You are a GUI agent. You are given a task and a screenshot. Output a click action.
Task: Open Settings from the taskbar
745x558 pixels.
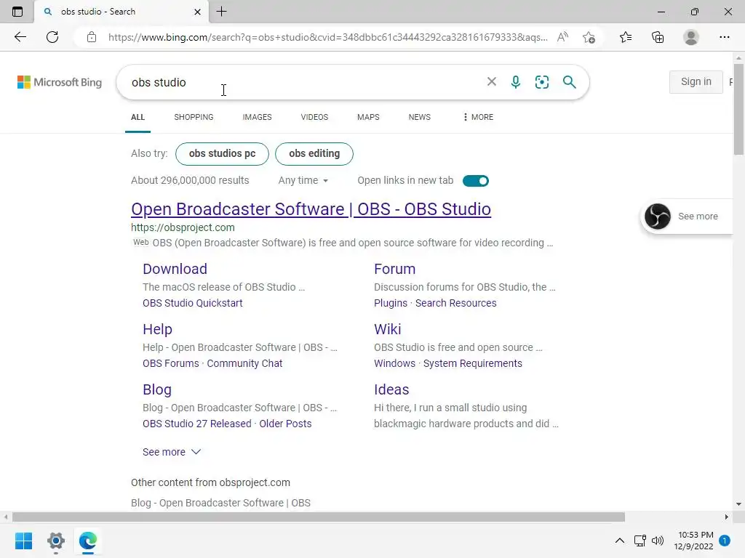tap(55, 541)
